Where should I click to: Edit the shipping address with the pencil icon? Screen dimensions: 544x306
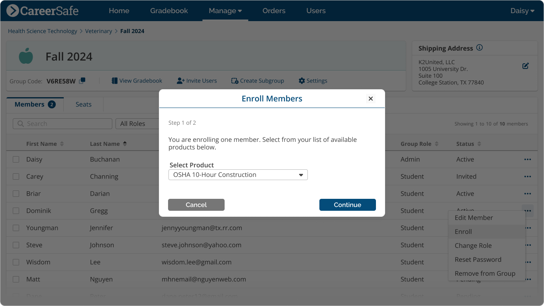pyautogui.click(x=525, y=66)
